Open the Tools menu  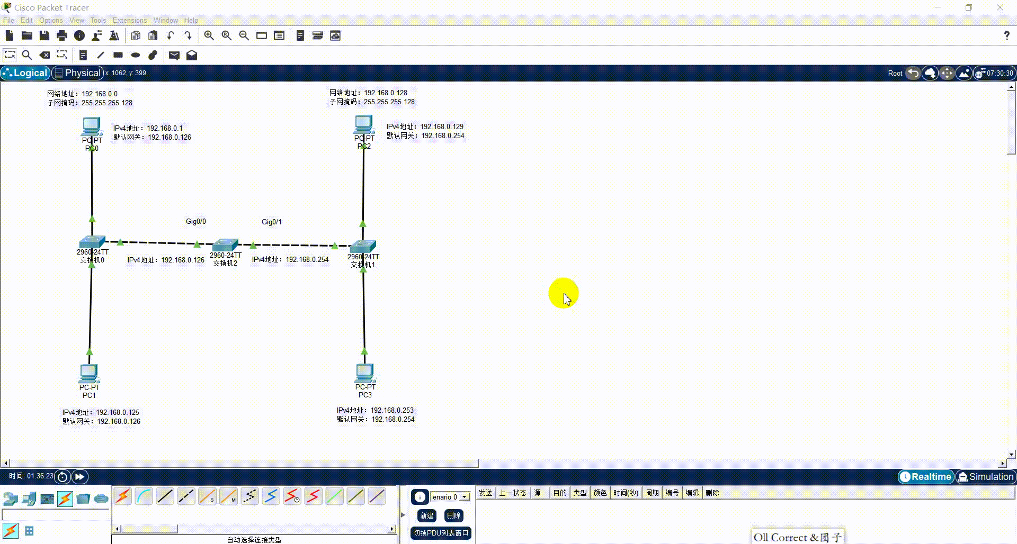click(x=98, y=20)
